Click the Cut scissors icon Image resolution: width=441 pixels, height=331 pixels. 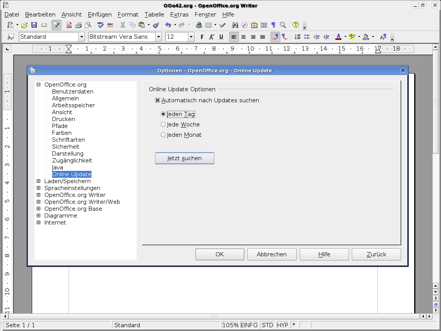[x=122, y=25]
